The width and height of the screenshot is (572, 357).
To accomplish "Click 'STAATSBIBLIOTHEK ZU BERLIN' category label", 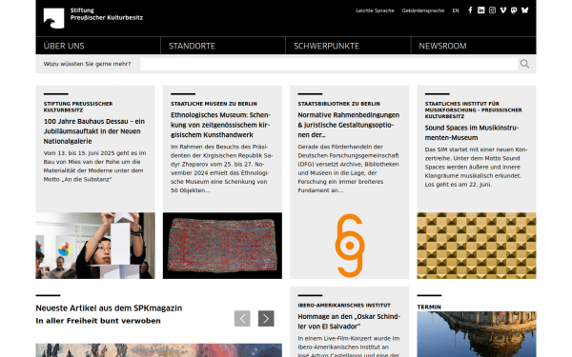I will click(x=338, y=104).
